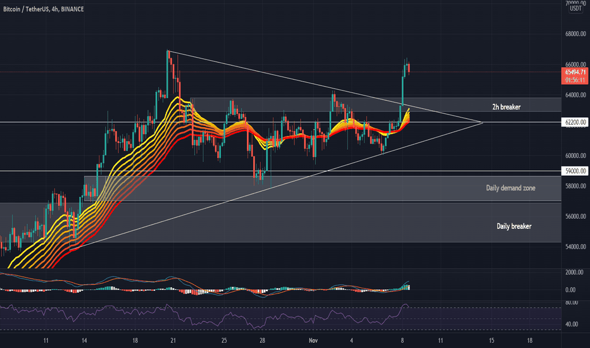
Task: Click the 64000.00 price axis label
Action: click(575, 95)
